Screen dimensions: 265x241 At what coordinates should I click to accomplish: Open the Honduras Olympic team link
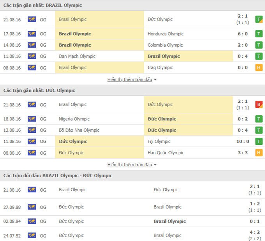(x=165, y=33)
